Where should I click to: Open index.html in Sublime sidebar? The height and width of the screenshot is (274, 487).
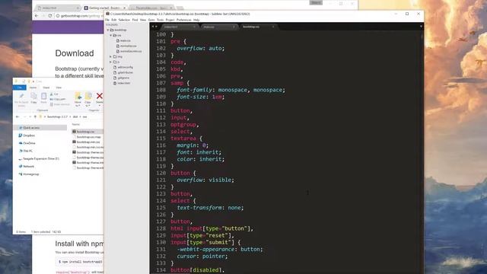123,83
